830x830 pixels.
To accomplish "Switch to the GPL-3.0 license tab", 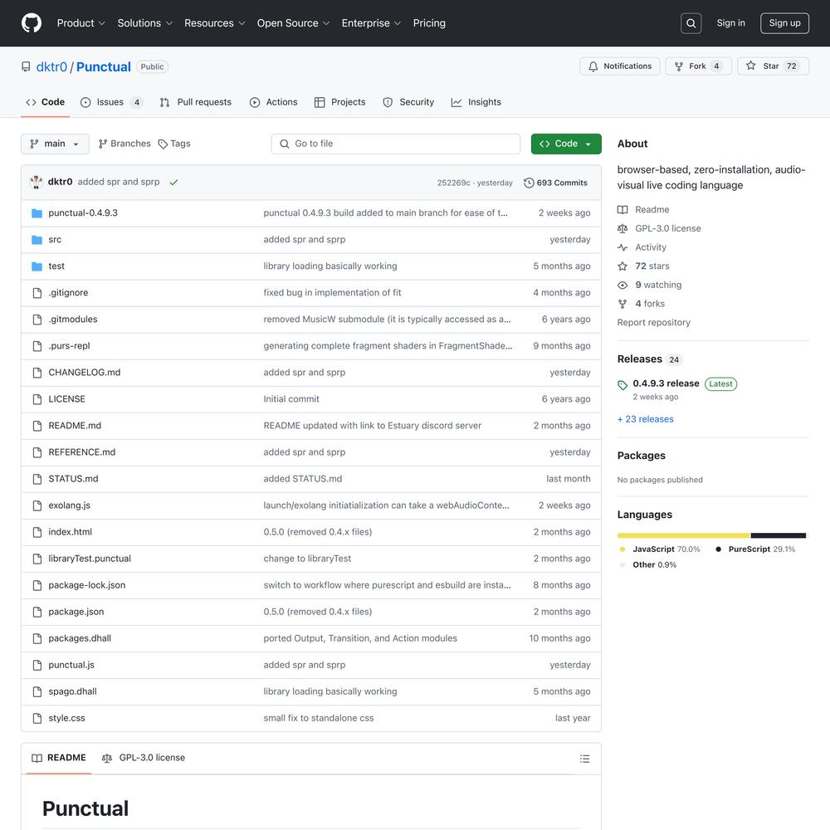I will (x=144, y=758).
